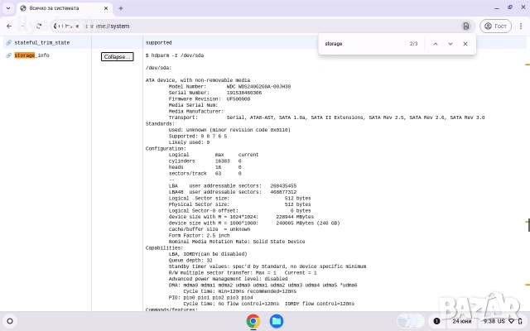Click the '$ hdparm -I /dev/sda' command line
Image resolution: width=530 pixels, height=331 pixels.
(x=175, y=55)
